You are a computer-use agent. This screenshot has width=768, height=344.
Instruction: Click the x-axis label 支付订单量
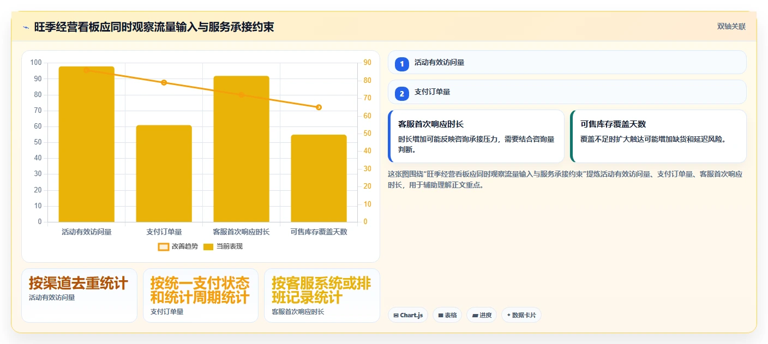[x=164, y=232]
